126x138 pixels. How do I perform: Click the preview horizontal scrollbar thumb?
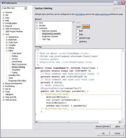click(x=68, y=122)
